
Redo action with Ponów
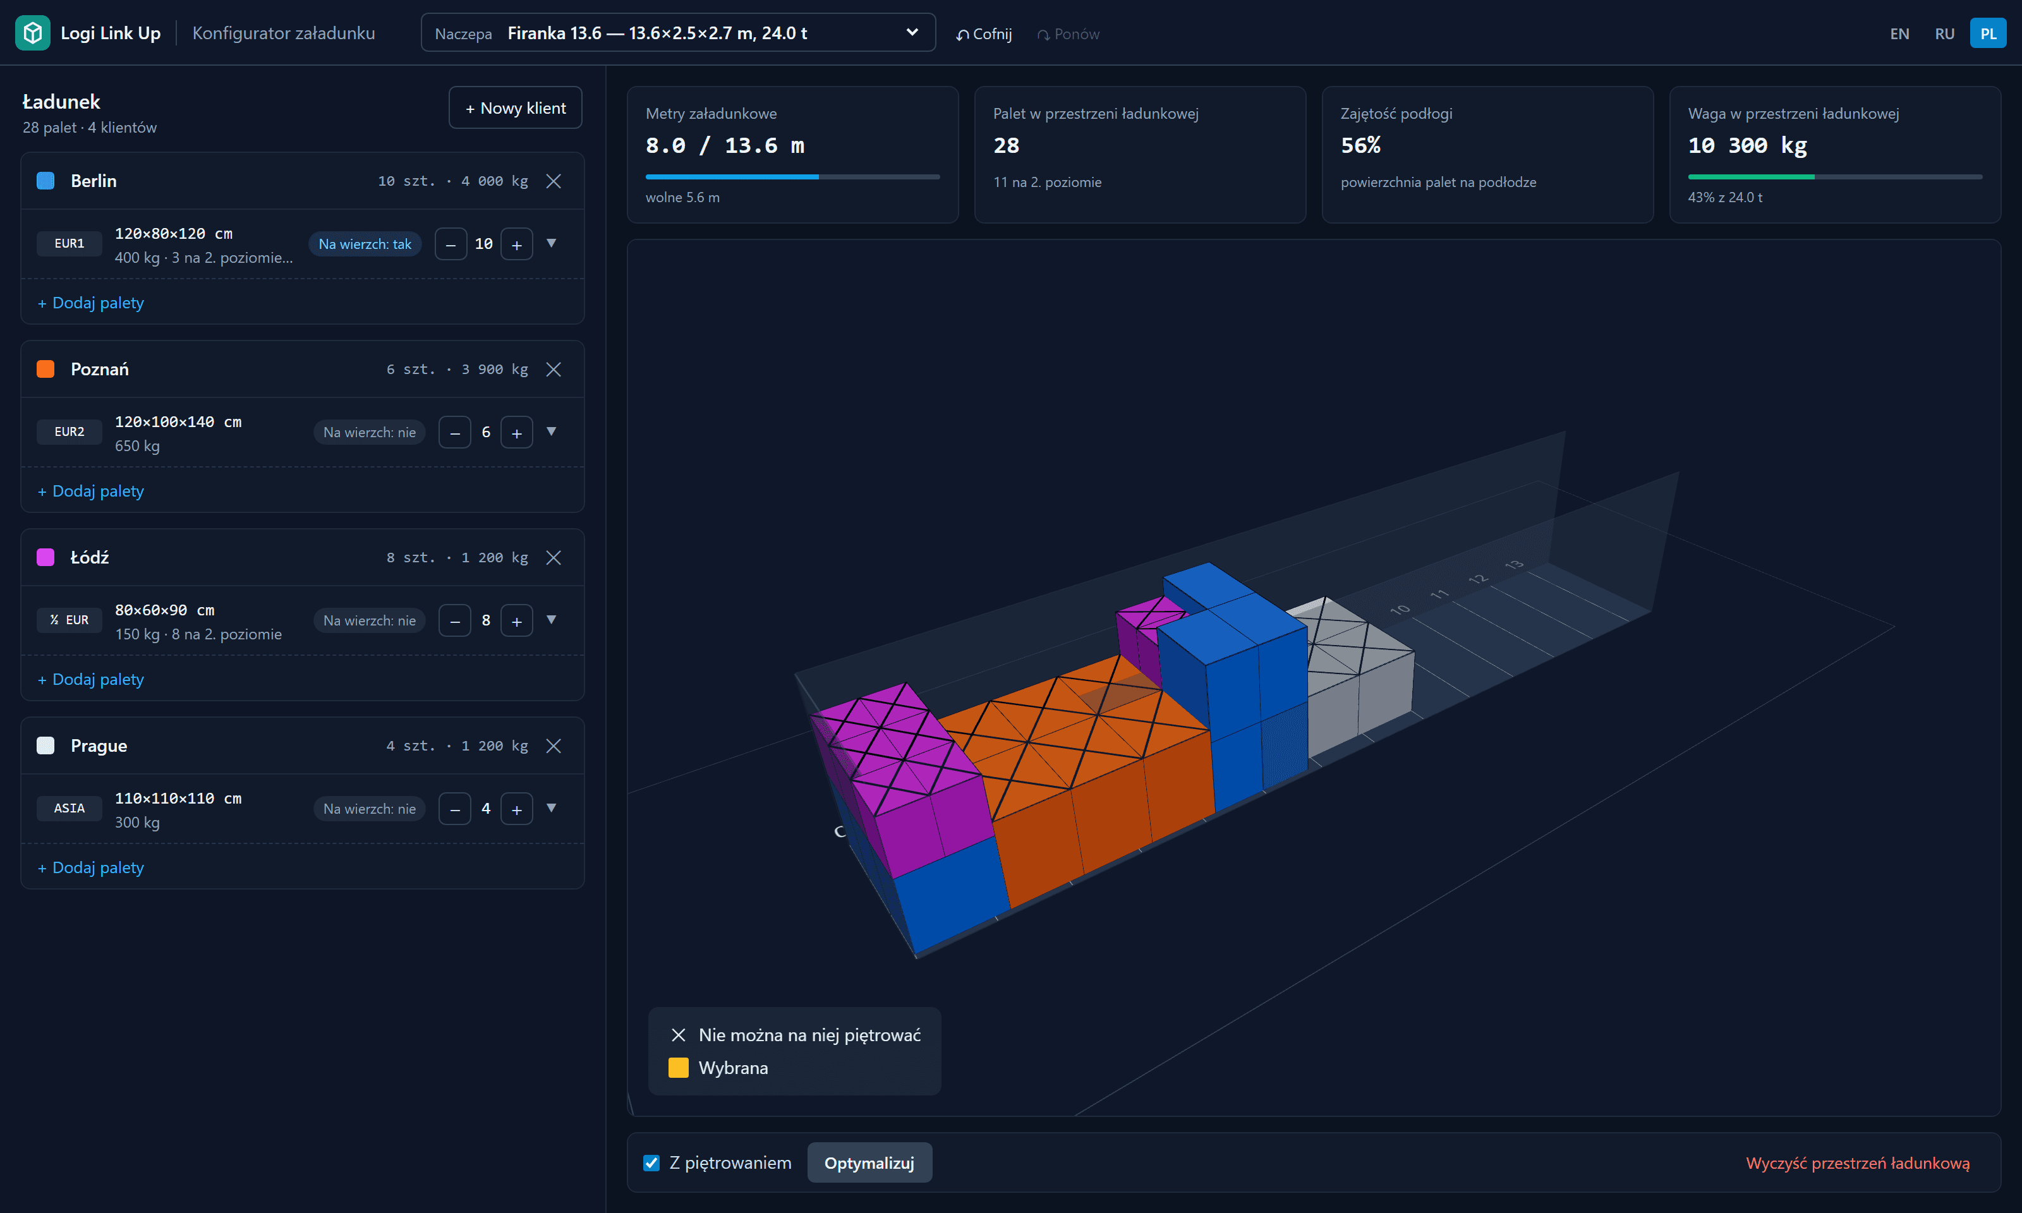point(1069,33)
